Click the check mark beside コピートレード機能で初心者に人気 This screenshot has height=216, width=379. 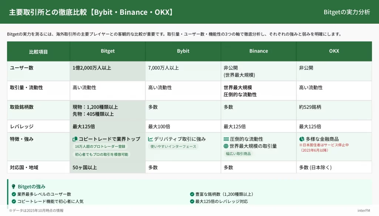pyautogui.click(x=14, y=202)
